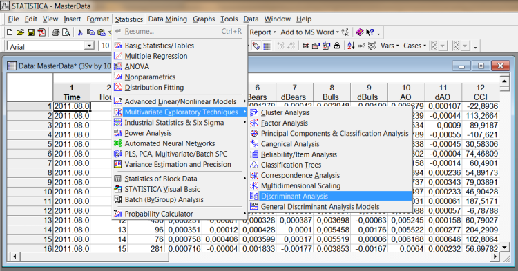Image resolution: width=518 pixels, height=271 pixels.
Task: Open a file with the folder icon
Action: pos(20,32)
